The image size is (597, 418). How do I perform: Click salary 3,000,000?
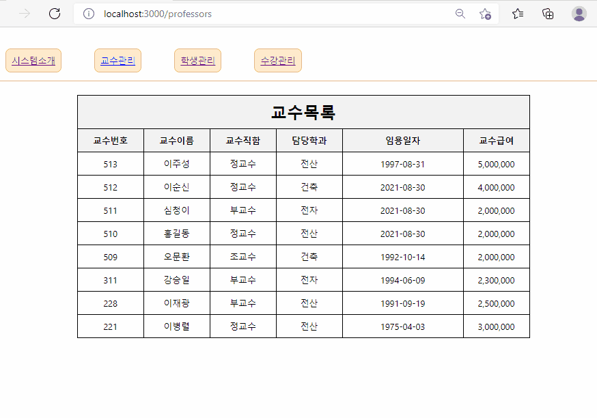[x=497, y=326]
